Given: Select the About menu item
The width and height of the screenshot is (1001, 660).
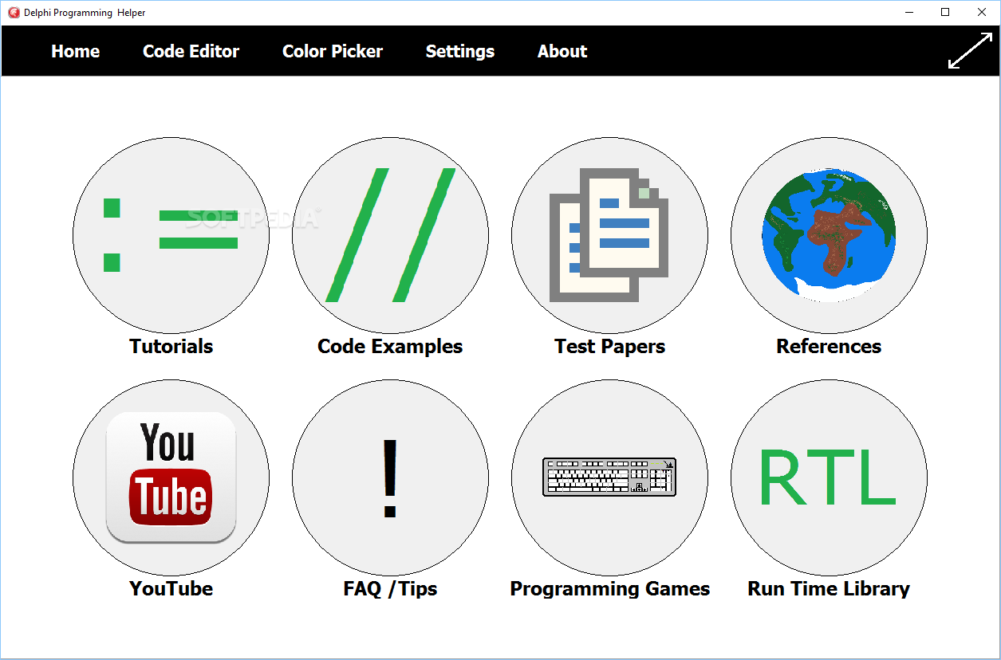Looking at the screenshot, I should click(562, 51).
